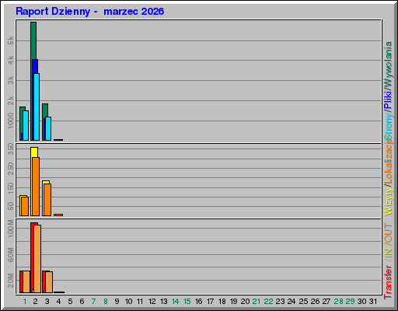Screen dimensions: 398x311
Task: Click green day number 15 on the x-axis
Action: click(x=187, y=302)
